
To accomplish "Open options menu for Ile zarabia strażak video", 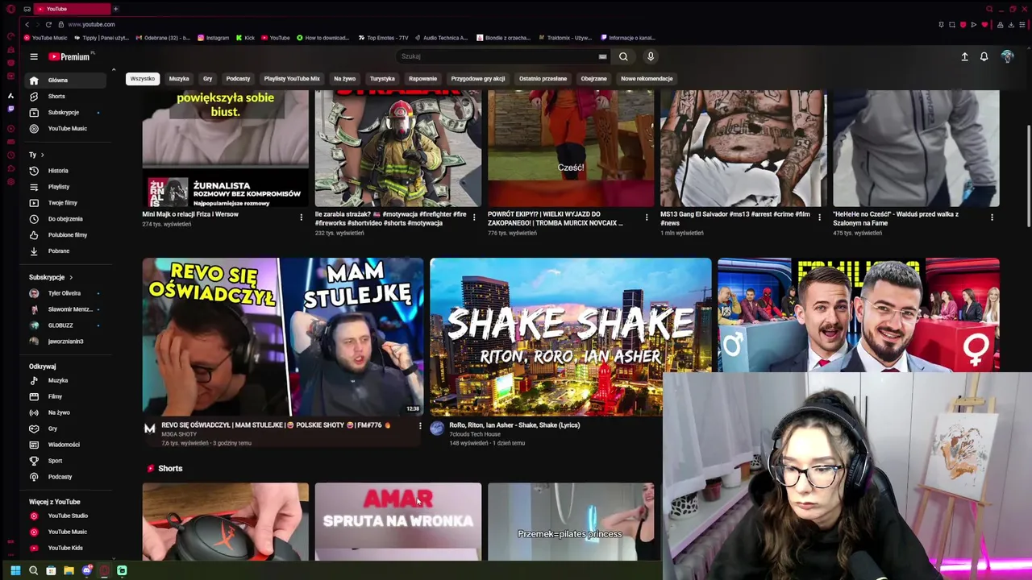I will [473, 217].
